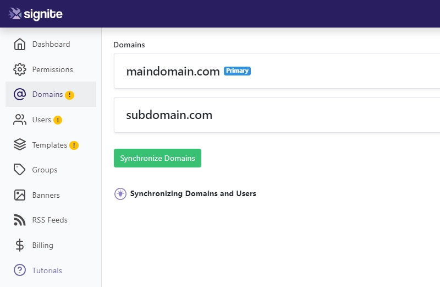Viewport: 440px width, 287px height.
Task: Select the RSS Feeds icon
Action: 20,220
